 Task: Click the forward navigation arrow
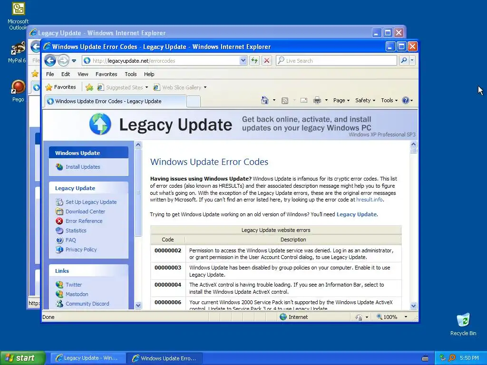pyautogui.click(x=63, y=60)
